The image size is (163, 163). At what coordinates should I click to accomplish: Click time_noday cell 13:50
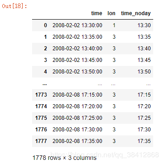pos(144,72)
